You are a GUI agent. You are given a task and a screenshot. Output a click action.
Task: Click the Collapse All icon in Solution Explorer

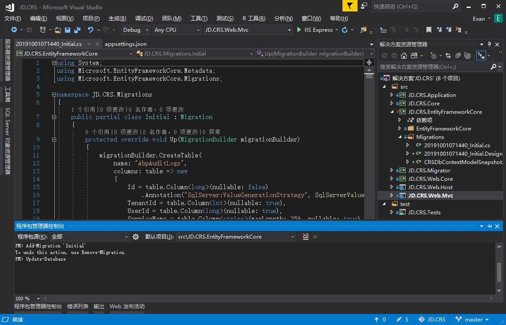(458, 56)
